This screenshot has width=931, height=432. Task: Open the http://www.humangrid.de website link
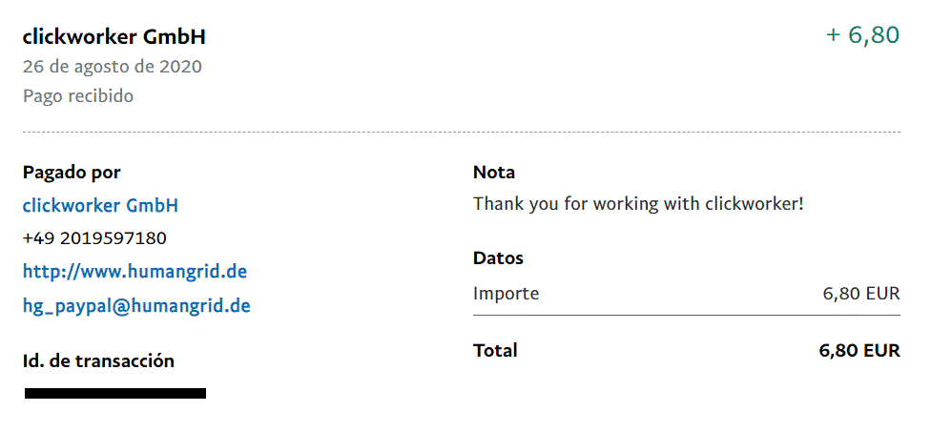pyautogui.click(x=134, y=272)
